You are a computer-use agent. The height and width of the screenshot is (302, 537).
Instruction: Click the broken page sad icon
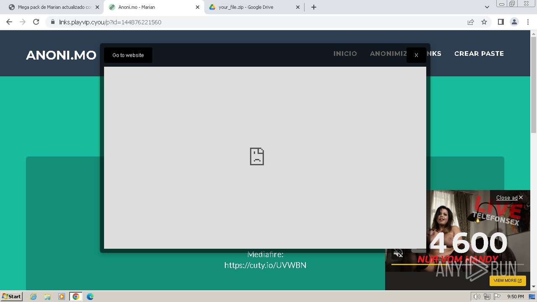pyautogui.click(x=257, y=156)
